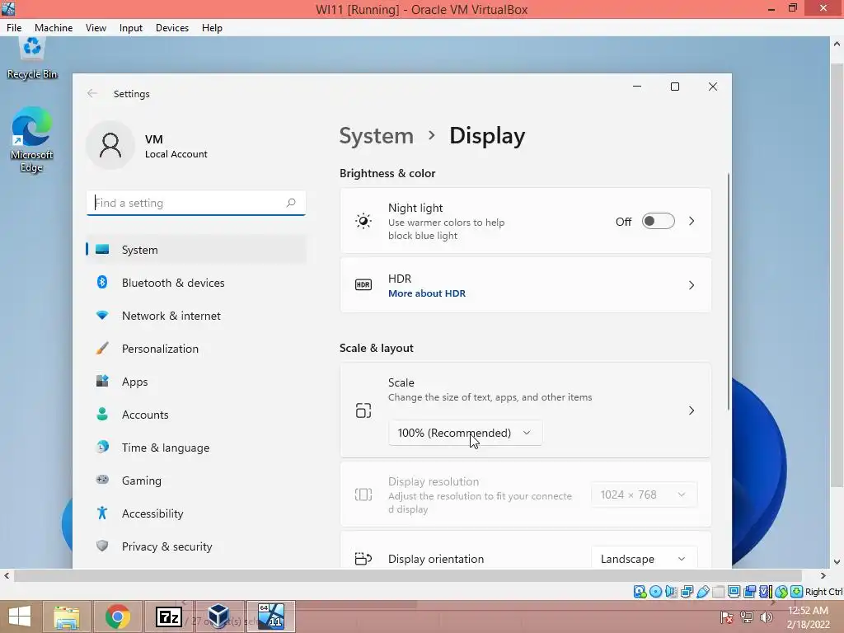The width and height of the screenshot is (844, 633).
Task: Select System in the settings sidebar
Action: [x=196, y=250]
